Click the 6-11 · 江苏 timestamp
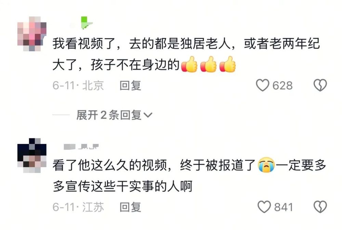Viewport: 342px width, 230px height. (x=78, y=207)
